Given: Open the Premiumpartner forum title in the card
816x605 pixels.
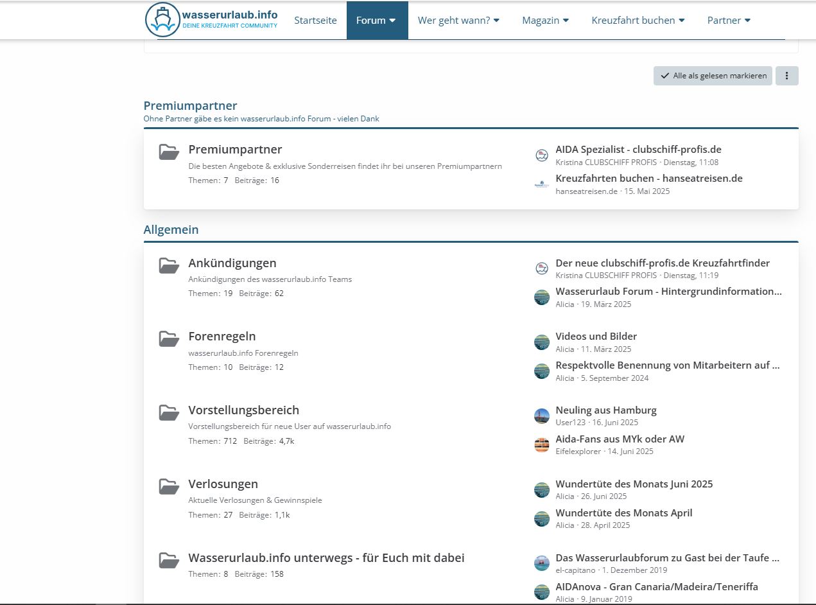Looking at the screenshot, I should (x=235, y=149).
